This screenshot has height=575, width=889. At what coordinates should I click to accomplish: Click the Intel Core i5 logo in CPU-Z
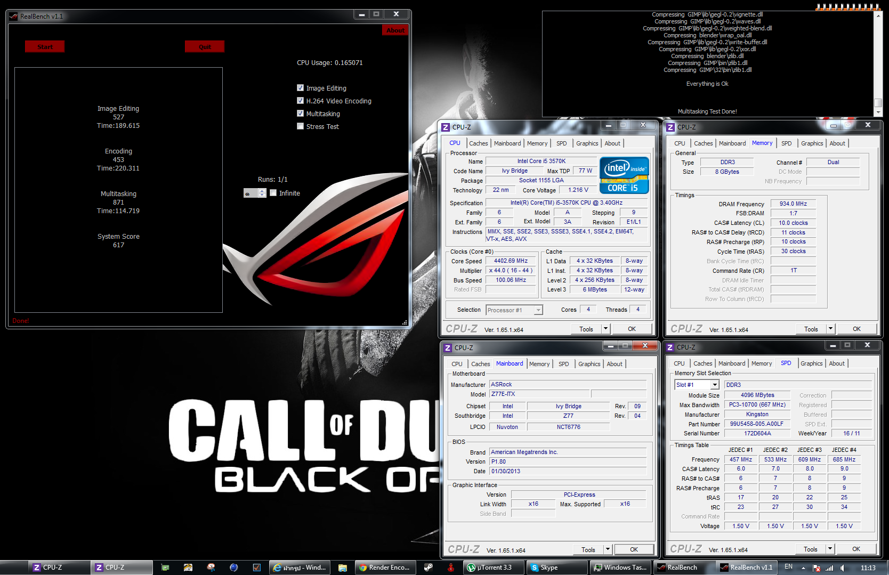(624, 175)
